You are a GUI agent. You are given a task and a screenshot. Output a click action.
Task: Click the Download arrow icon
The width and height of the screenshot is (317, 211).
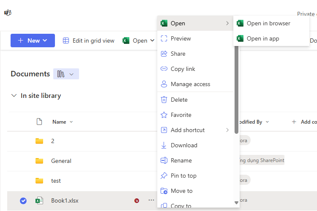click(x=164, y=145)
